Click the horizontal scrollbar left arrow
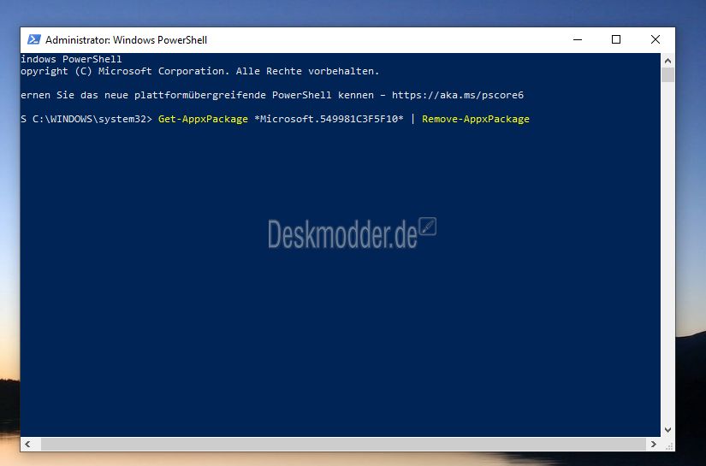The height and width of the screenshot is (466, 706). point(27,445)
